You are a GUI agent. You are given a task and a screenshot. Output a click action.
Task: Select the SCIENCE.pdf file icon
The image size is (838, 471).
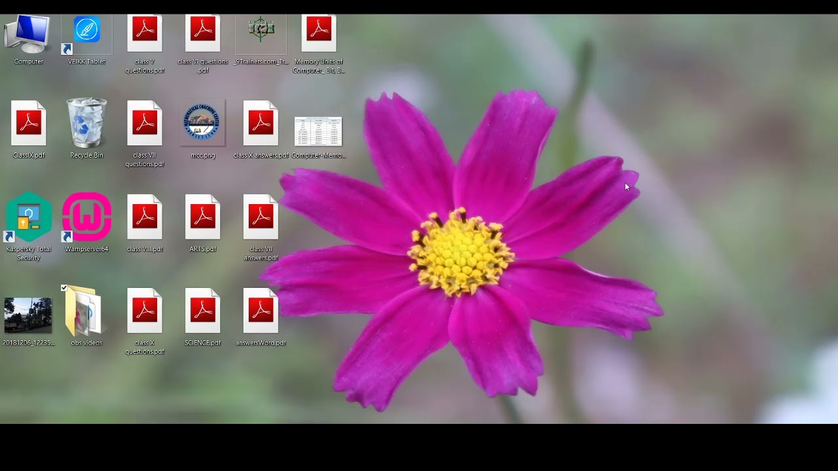[x=203, y=311]
